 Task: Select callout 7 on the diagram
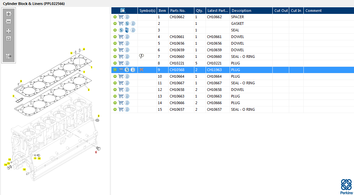[x=84, y=72]
